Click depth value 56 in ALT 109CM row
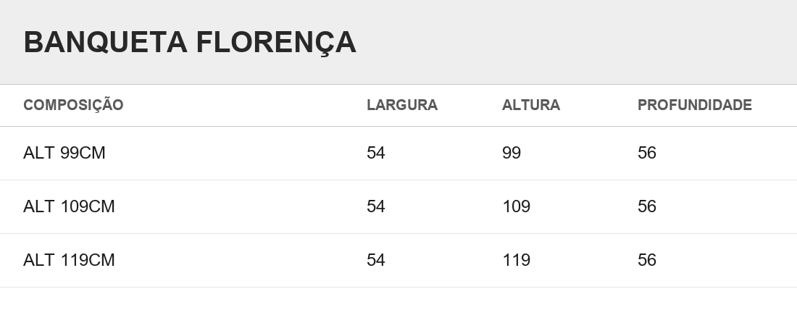 pyautogui.click(x=647, y=206)
